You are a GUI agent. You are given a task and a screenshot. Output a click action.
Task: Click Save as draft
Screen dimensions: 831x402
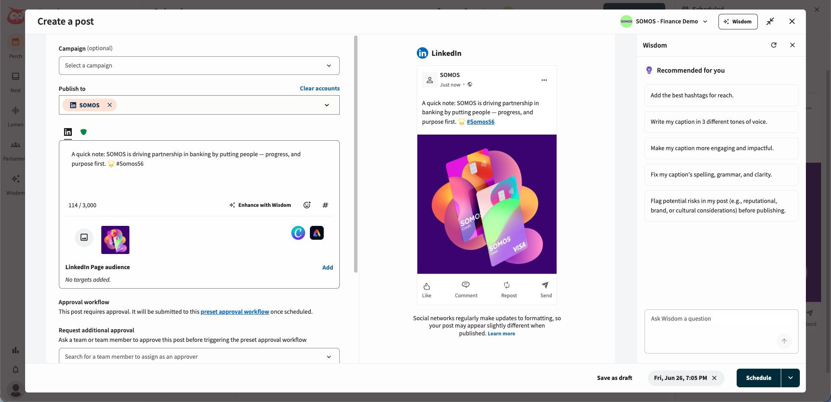tap(615, 378)
